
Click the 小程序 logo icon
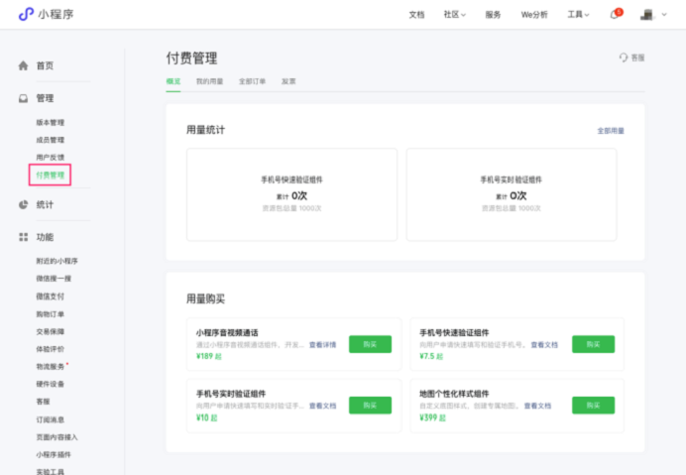(x=26, y=14)
